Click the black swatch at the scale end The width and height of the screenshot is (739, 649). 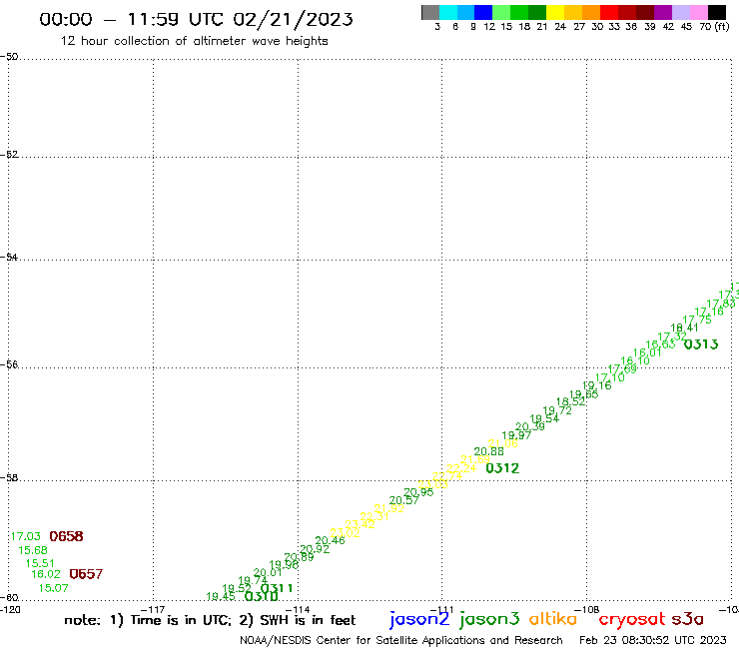click(717, 12)
